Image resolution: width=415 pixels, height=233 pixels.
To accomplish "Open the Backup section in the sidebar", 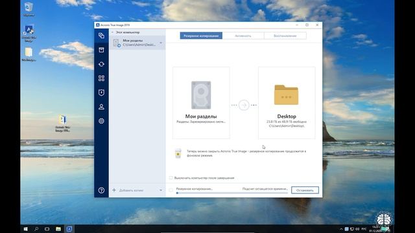I will pyautogui.click(x=101, y=36).
